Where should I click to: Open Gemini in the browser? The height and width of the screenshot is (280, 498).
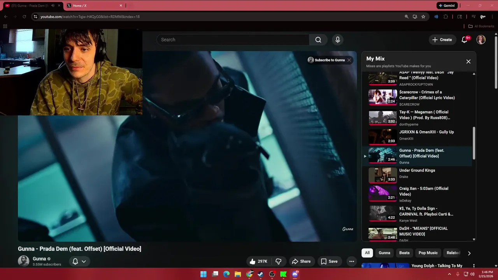coord(447,5)
